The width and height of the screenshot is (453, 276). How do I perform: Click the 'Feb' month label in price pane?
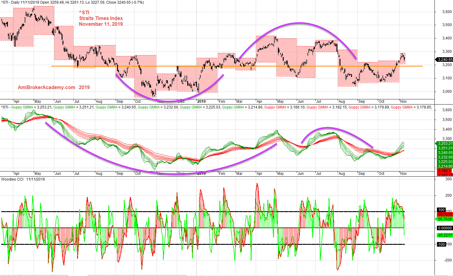click(222, 101)
